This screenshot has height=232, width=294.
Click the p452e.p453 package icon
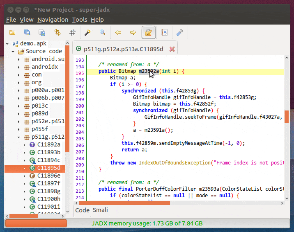27,122
